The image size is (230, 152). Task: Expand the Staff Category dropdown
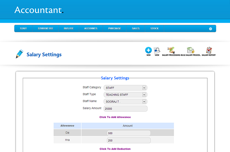[125, 88]
